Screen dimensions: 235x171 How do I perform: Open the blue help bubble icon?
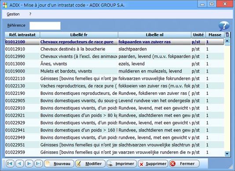pyautogui.click(x=224, y=26)
